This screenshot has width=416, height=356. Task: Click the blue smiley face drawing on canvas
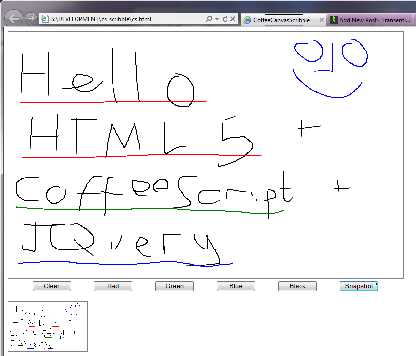point(330,68)
